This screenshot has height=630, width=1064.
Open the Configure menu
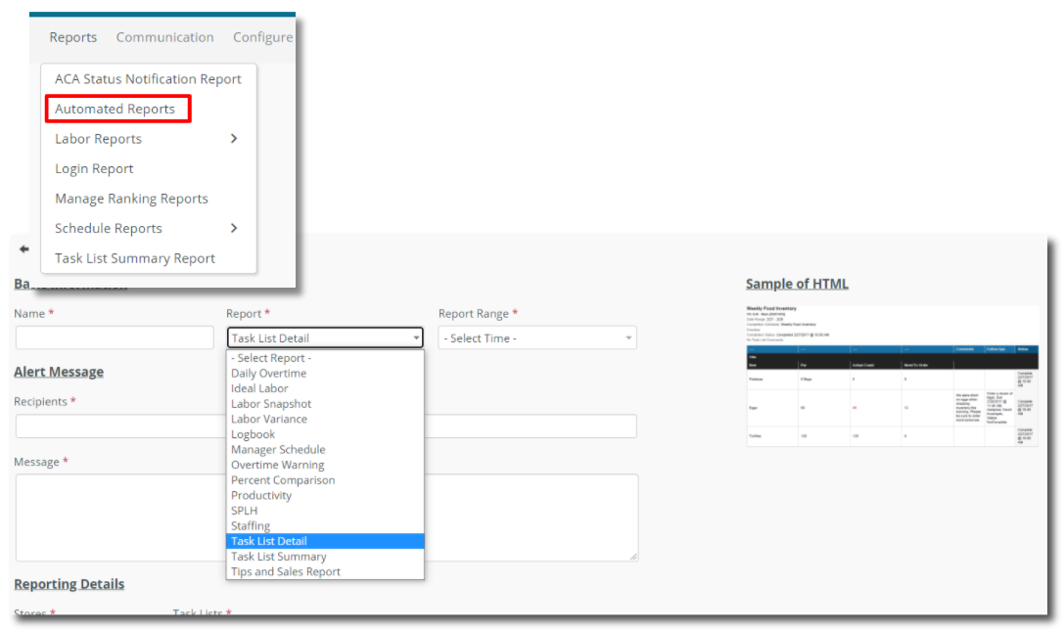click(262, 37)
